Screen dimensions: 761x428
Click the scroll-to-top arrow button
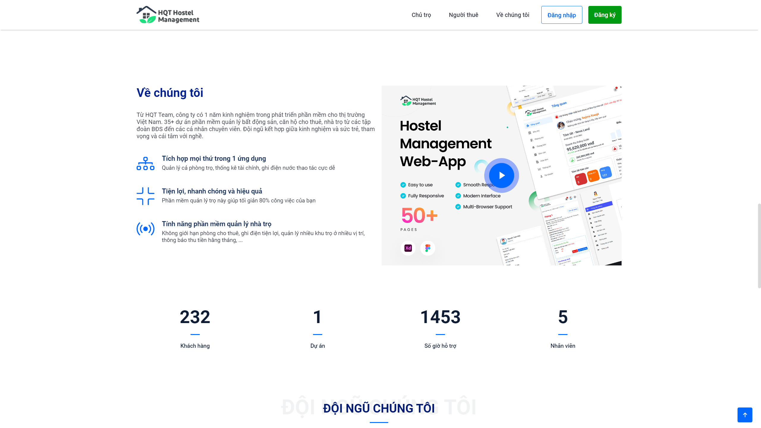745,415
